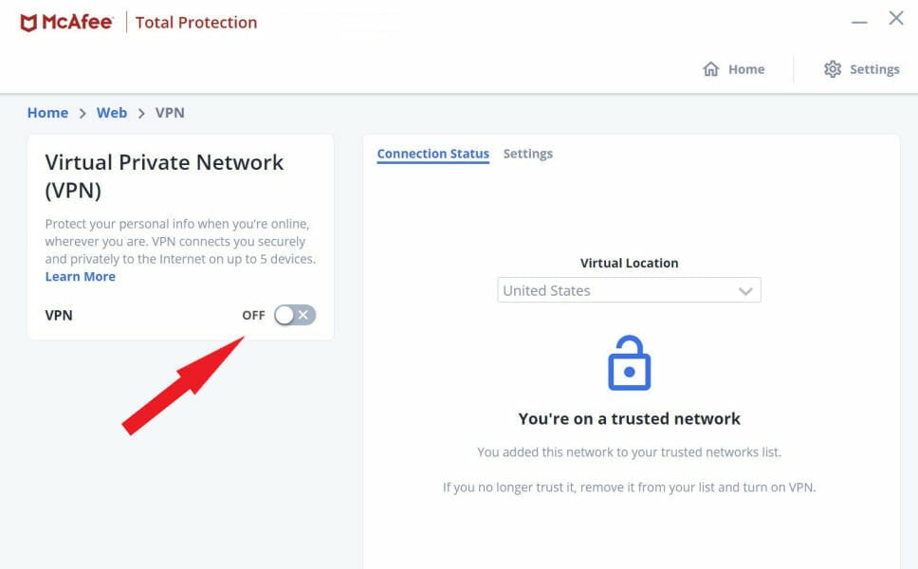This screenshot has height=569, width=918.
Task: Turn on the VPN toggle switch
Action: (x=295, y=315)
